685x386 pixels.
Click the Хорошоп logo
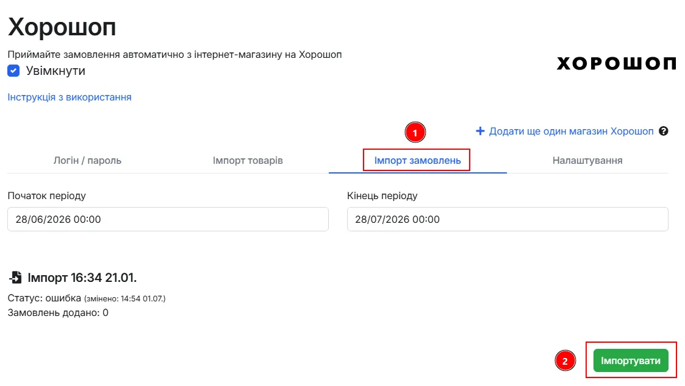tap(616, 64)
